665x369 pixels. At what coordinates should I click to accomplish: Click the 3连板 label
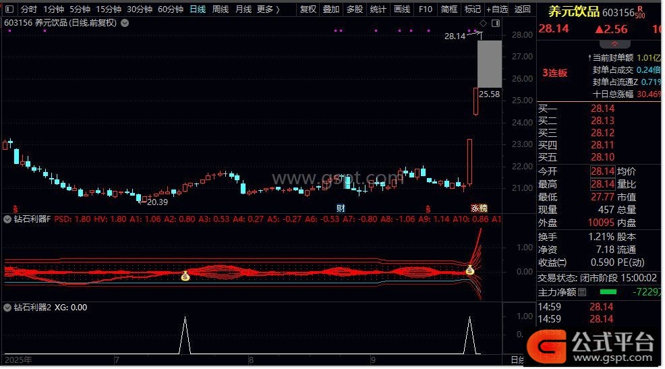555,73
